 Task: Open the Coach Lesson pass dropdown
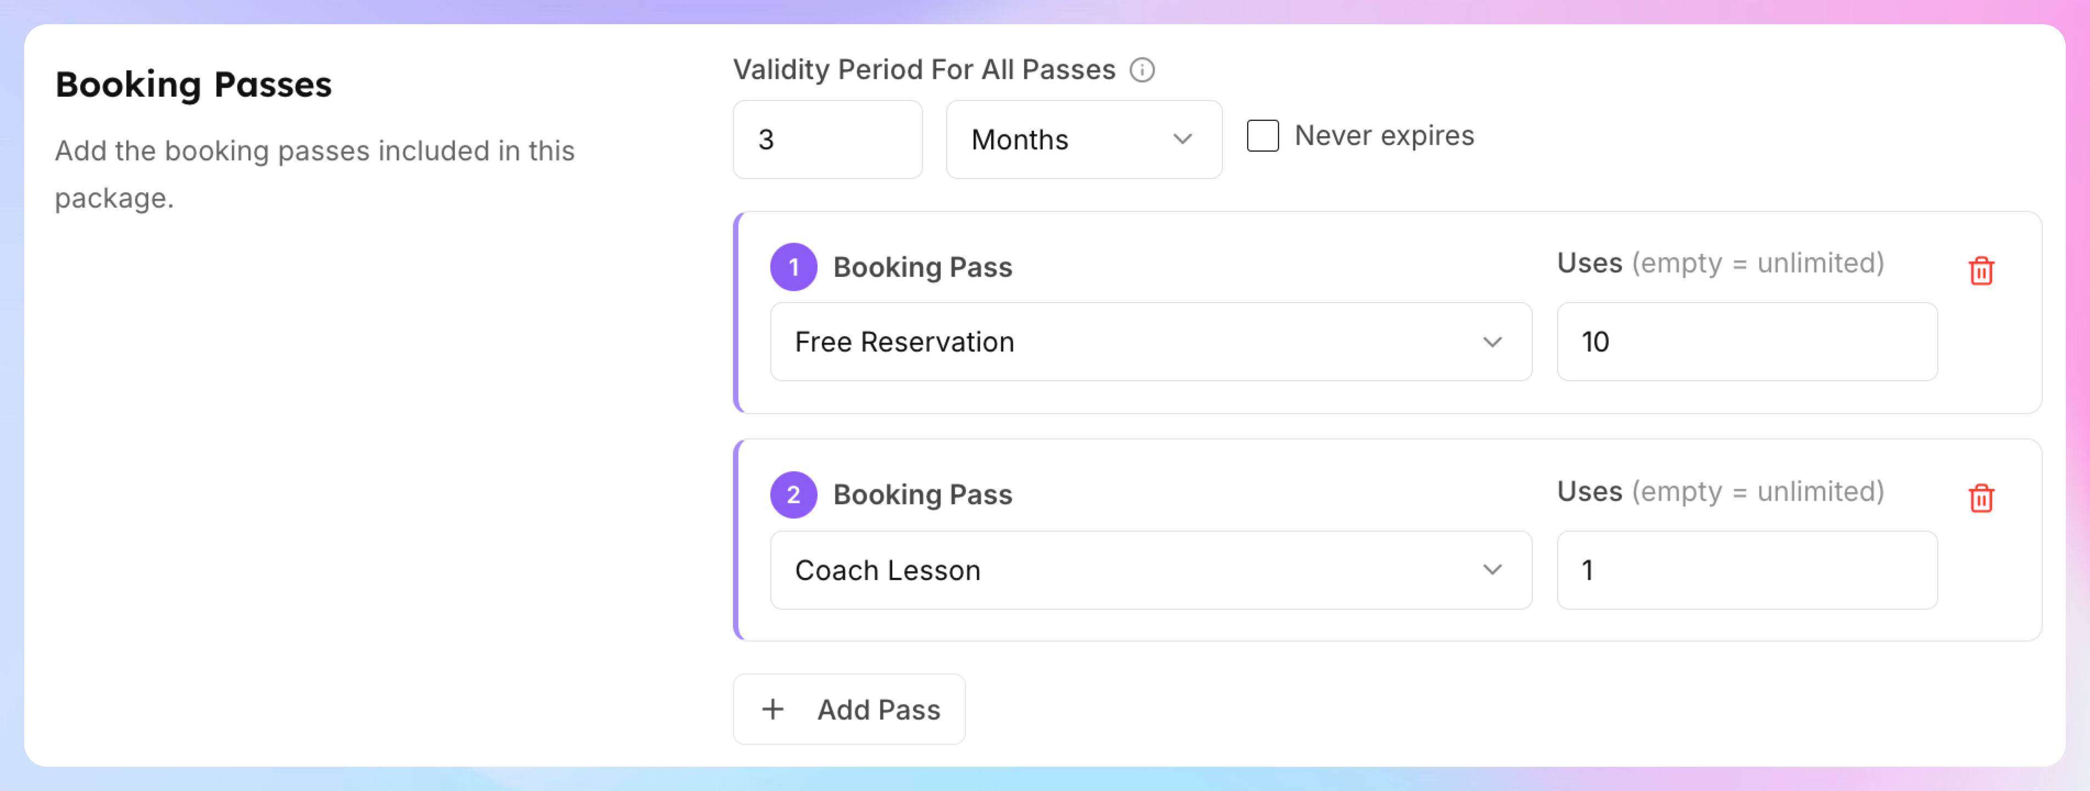[1150, 570]
